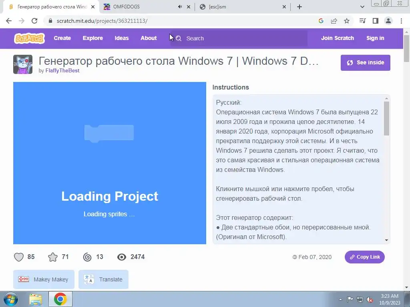Click the Chrome taskbar icon
The height and width of the screenshot is (307, 410).
coord(60,299)
